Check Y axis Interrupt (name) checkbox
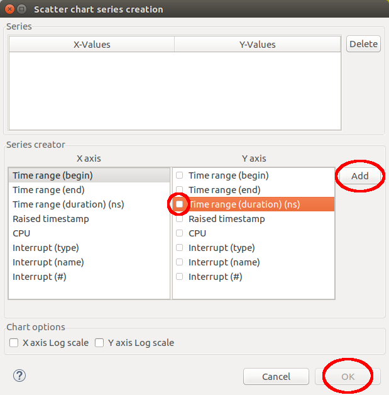The width and height of the screenshot is (389, 395). [x=180, y=262]
